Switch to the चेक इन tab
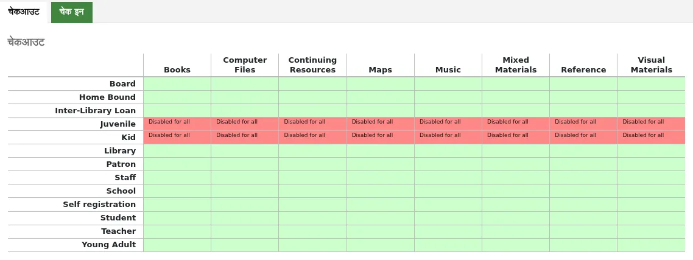The image size is (693, 260). (72, 12)
